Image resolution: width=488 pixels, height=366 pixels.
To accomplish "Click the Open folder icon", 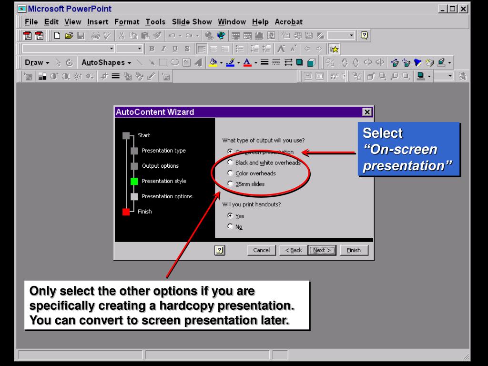I will (x=69, y=35).
